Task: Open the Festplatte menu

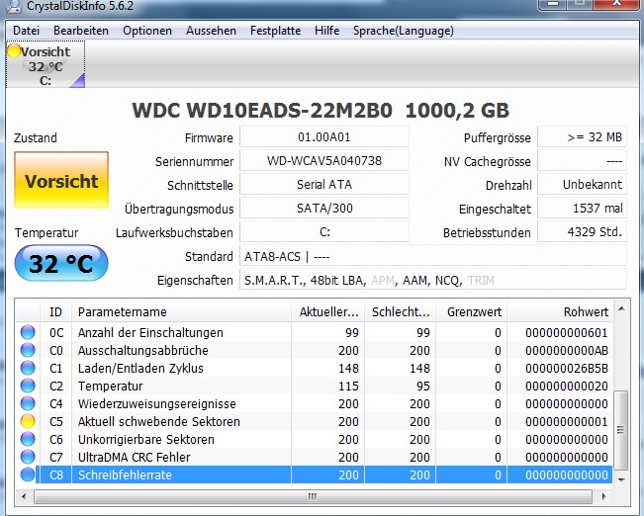Action: pyautogui.click(x=276, y=31)
